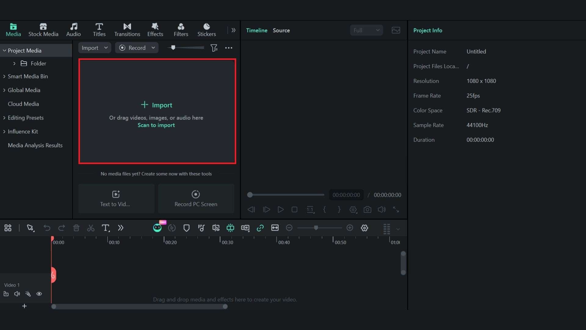Expand the Folder tree item
The height and width of the screenshot is (330, 586).
pos(14,64)
